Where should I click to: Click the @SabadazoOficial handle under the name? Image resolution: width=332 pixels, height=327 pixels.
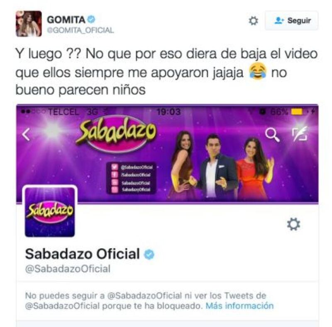coord(68,269)
